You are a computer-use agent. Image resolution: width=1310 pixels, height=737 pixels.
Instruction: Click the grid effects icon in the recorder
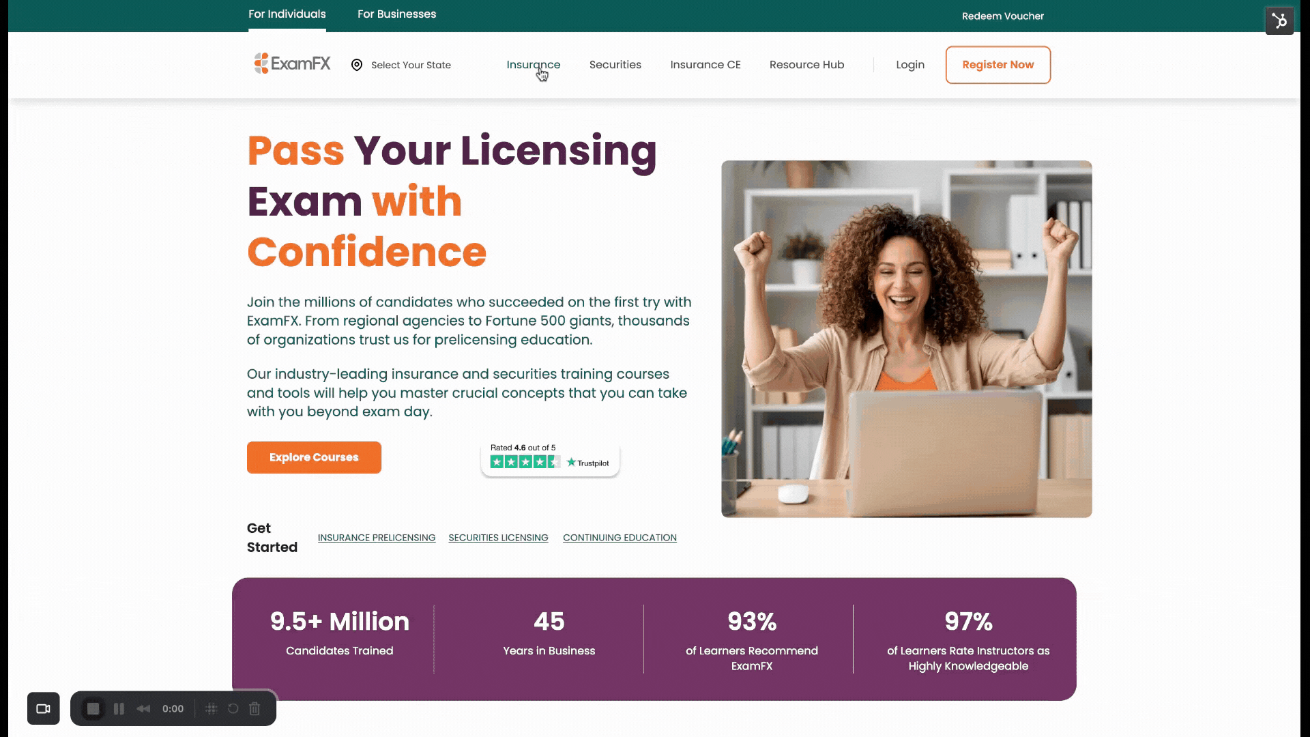(212, 708)
